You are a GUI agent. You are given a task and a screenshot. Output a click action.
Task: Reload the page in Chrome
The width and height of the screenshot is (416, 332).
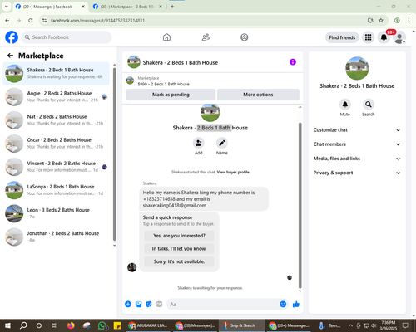tap(31, 20)
